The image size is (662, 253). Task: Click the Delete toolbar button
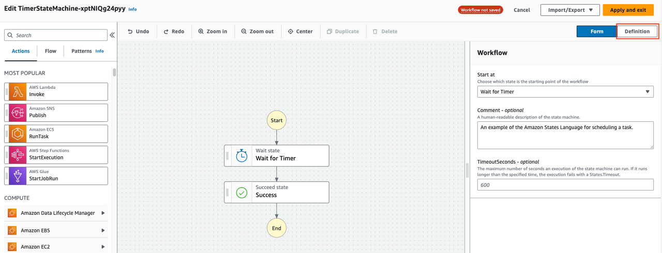385,31
